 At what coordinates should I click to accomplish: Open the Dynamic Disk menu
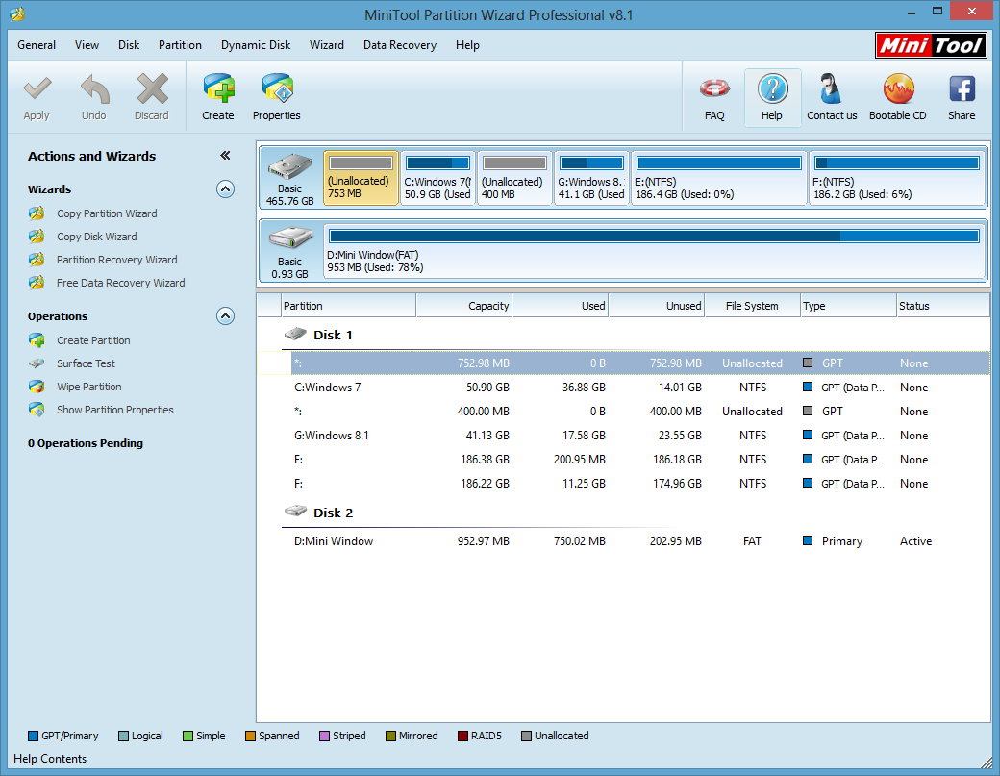click(x=256, y=45)
